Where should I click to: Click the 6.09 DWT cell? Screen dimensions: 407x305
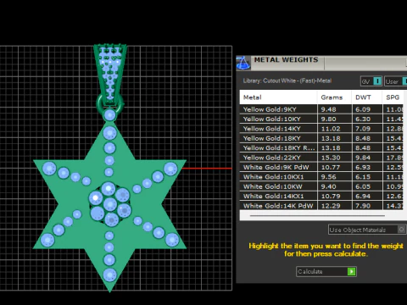367,109
